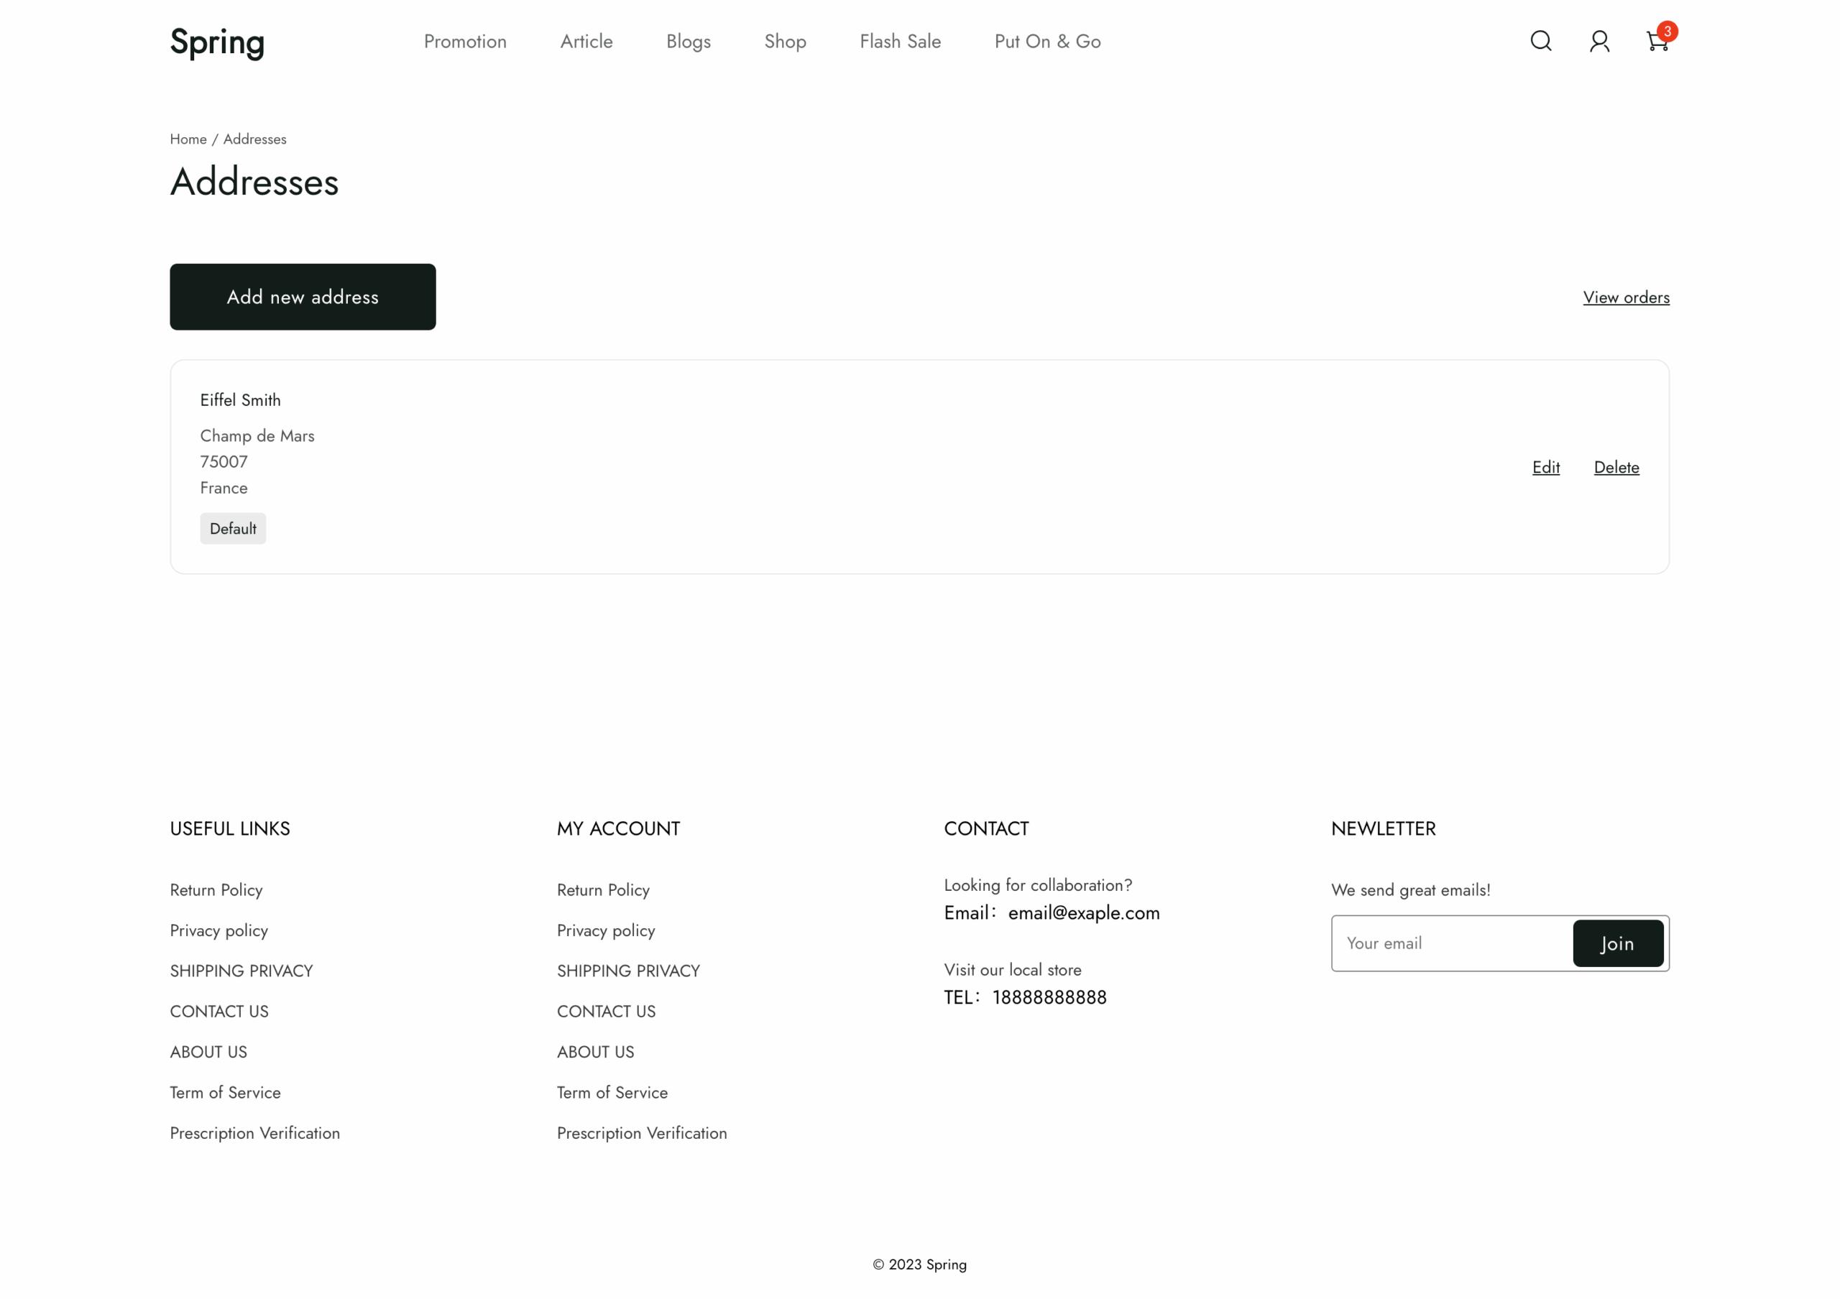
Task: Open Privacy policy under My Account
Action: tap(606, 930)
